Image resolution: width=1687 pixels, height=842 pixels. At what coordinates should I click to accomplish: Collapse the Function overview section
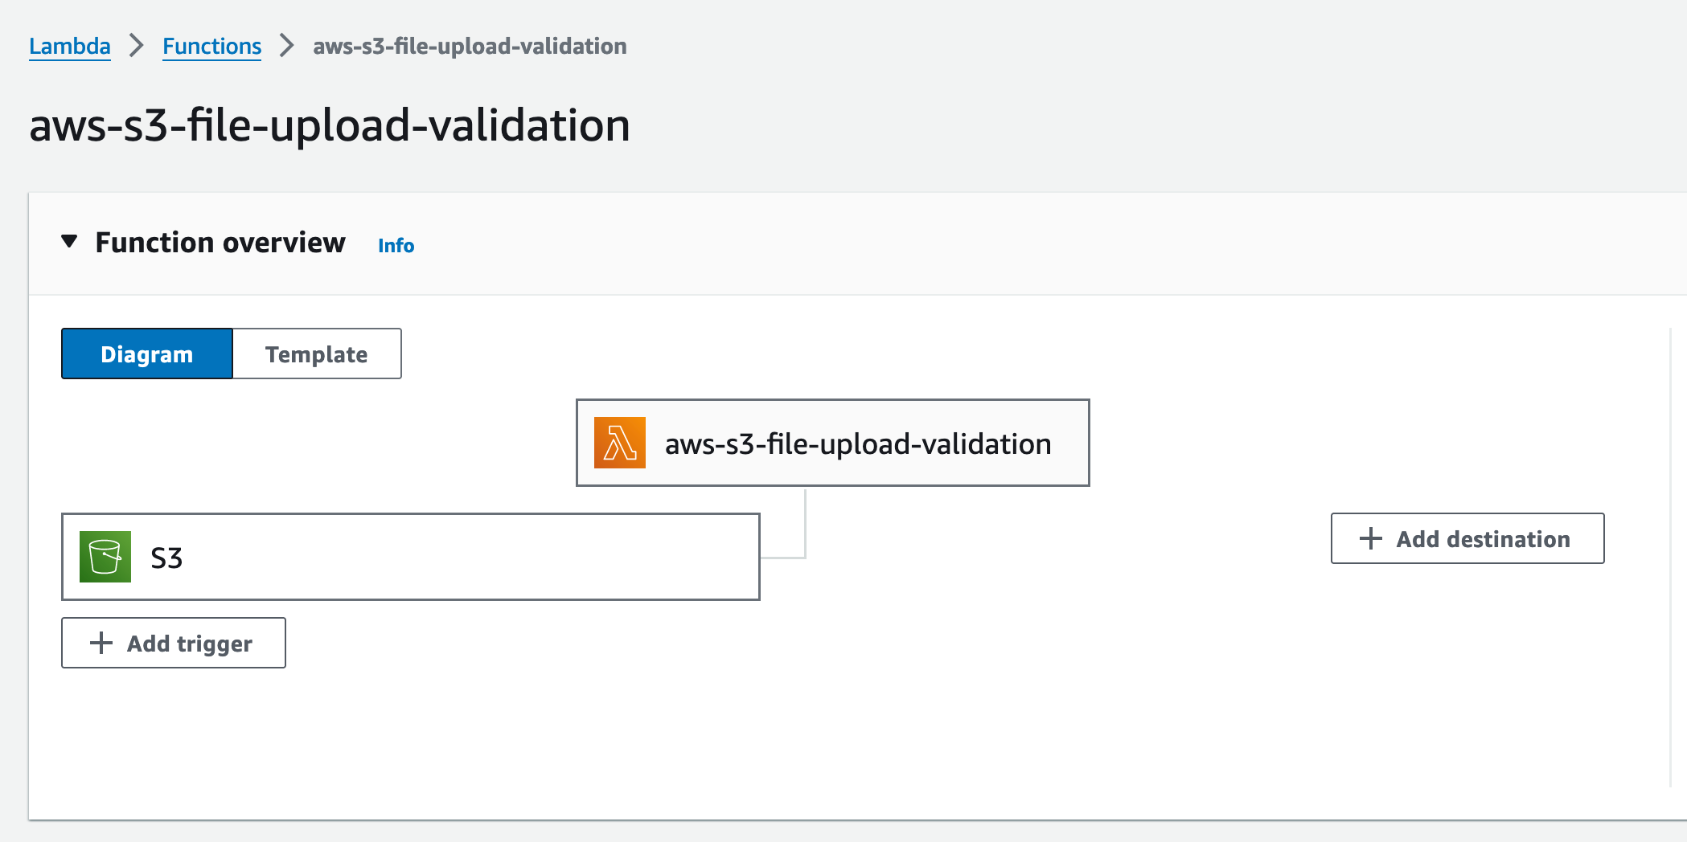(x=69, y=242)
